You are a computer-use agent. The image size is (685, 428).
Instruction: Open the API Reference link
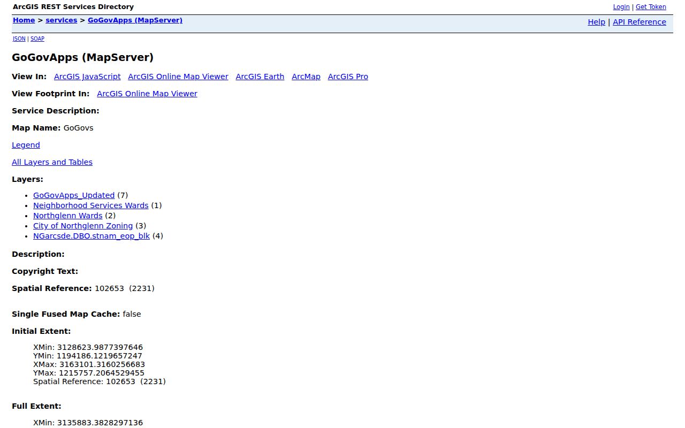(640, 22)
